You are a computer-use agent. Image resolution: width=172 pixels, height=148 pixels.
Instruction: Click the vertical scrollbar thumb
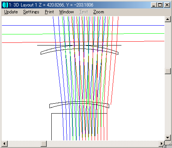coord(168,71)
